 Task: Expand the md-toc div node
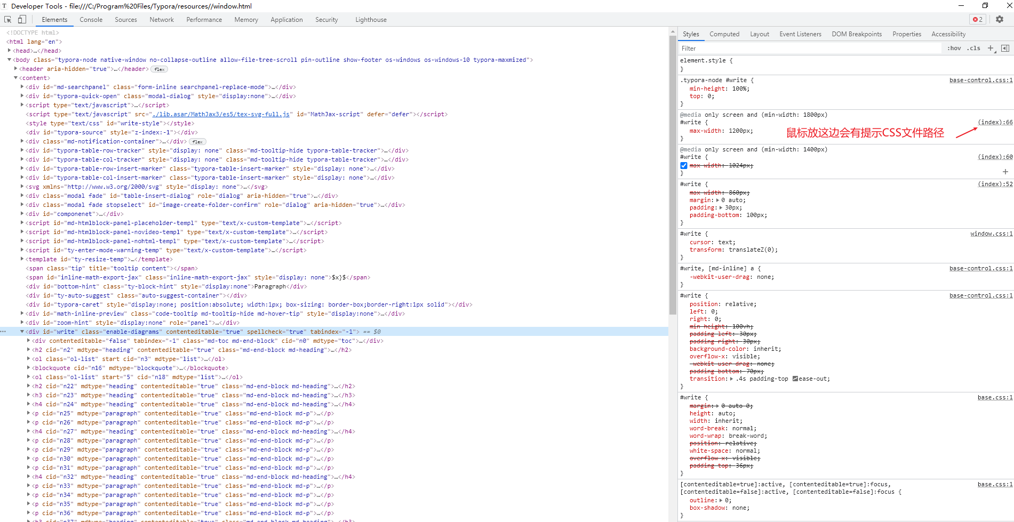click(28, 341)
